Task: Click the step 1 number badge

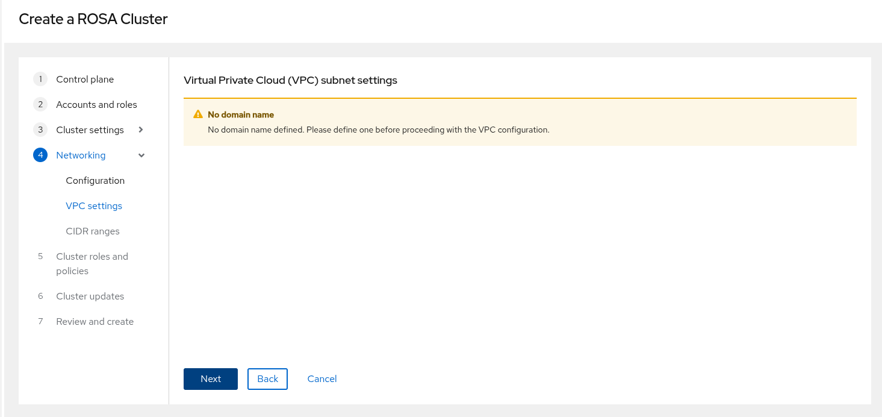Action: tap(40, 80)
